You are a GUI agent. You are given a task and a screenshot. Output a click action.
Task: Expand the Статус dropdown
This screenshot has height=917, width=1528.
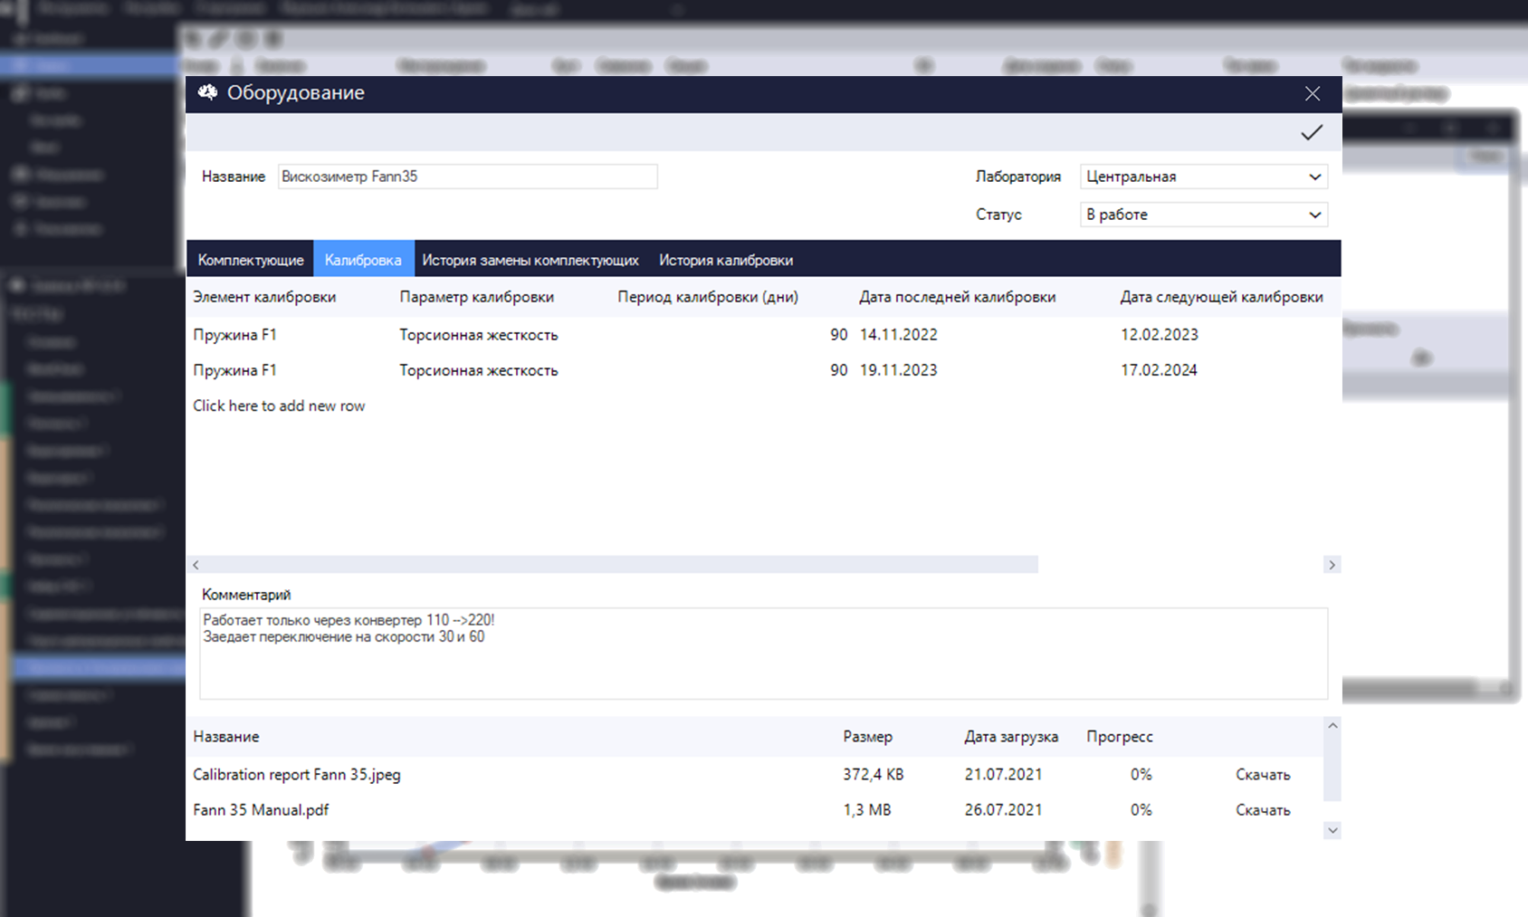(1204, 215)
